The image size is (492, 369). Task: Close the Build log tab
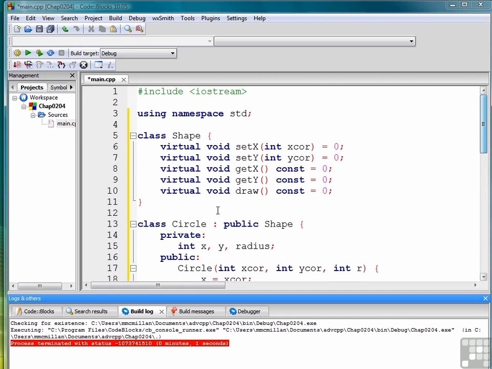coord(161,312)
